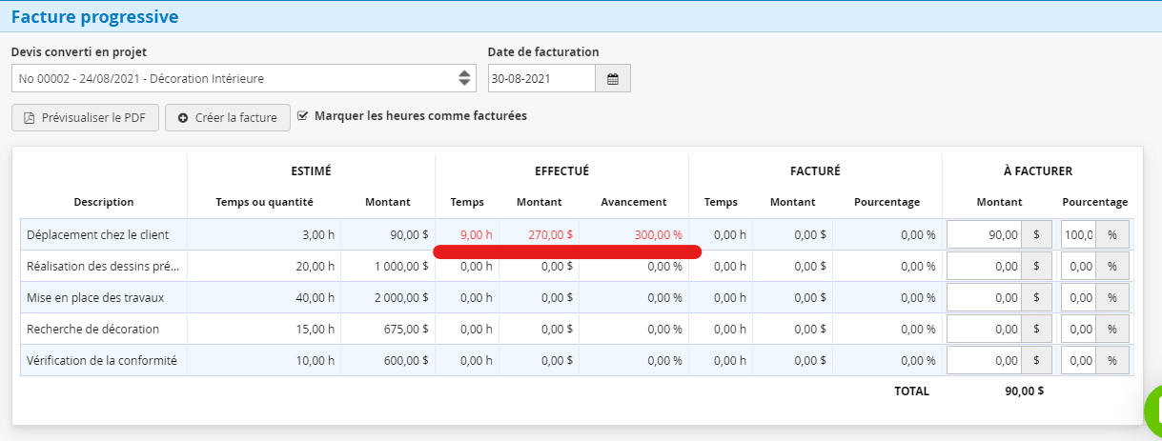Image resolution: width=1162 pixels, height=441 pixels.
Task: Select the Vérification de la conformité description
Action: point(102,360)
